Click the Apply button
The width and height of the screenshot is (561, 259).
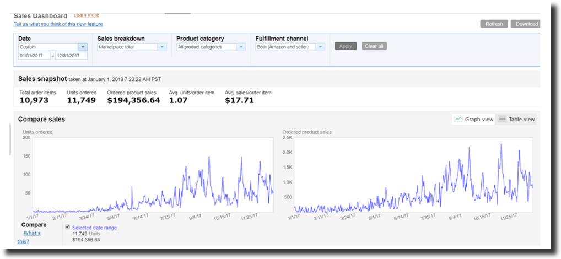coord(346,46)
